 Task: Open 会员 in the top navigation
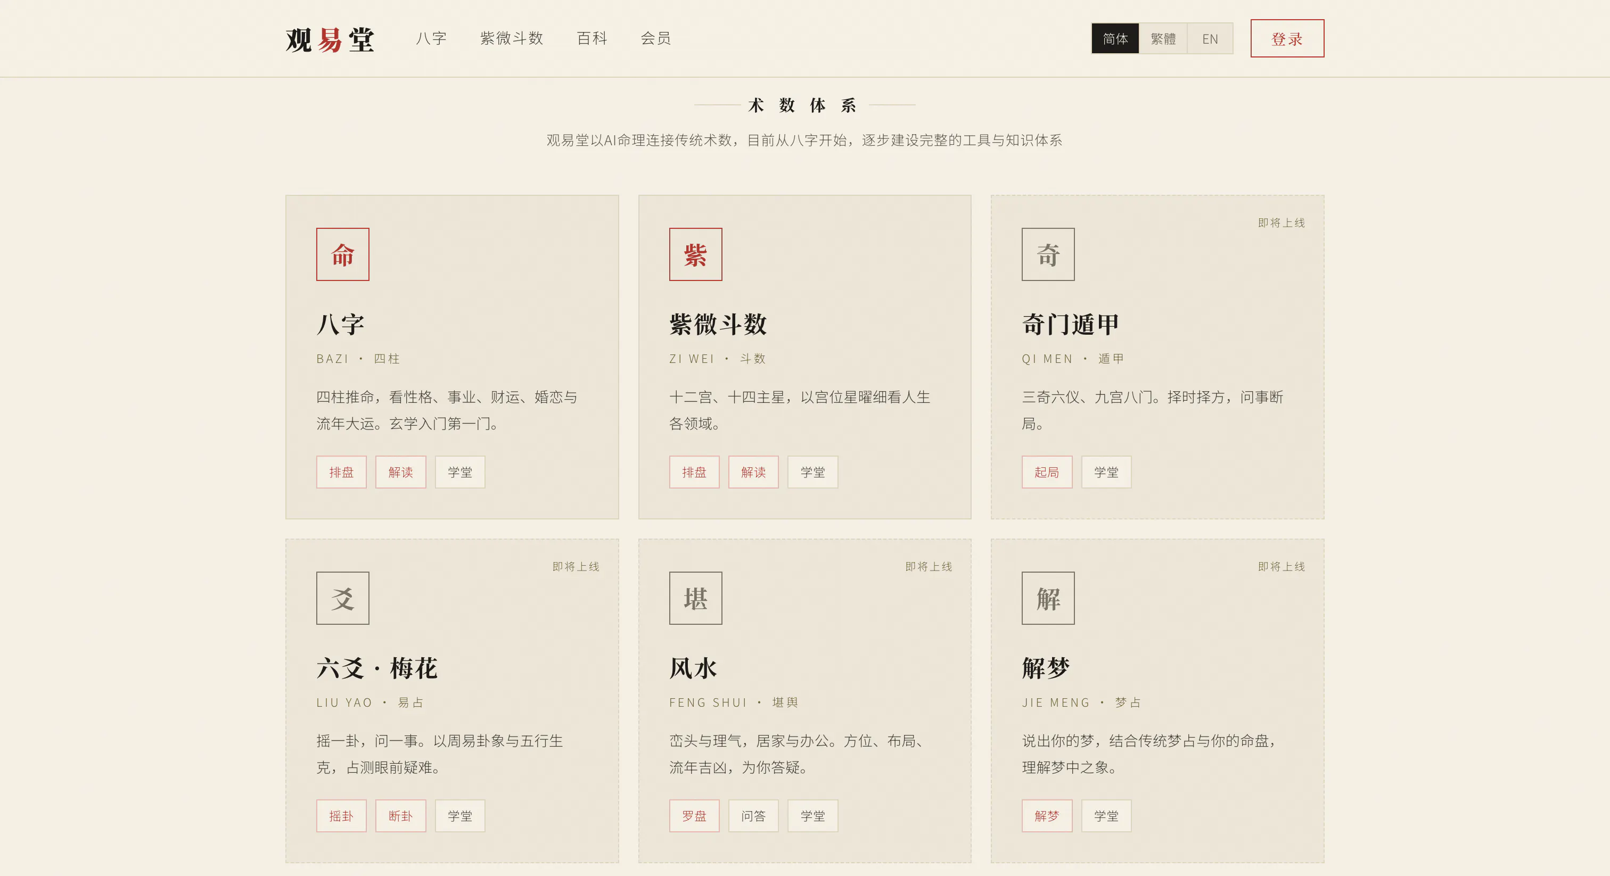(x=655, y=39)
